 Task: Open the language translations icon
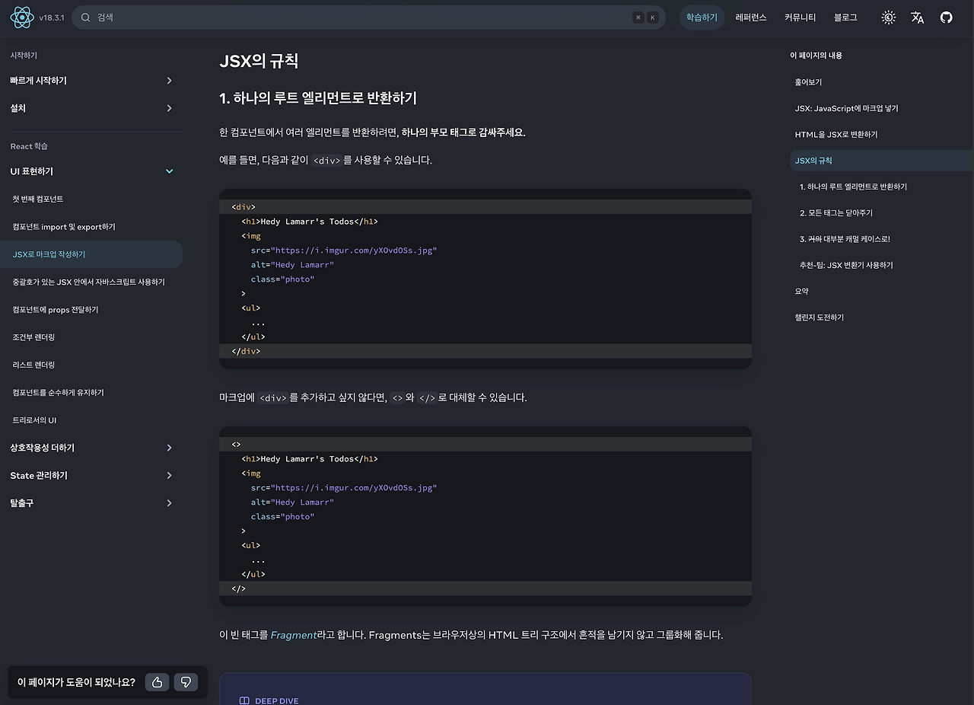[x=918, y=18]
